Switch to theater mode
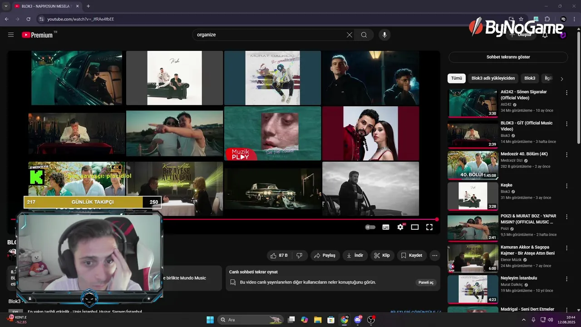This screenshot has height=327, width=581. pos(415,227)
